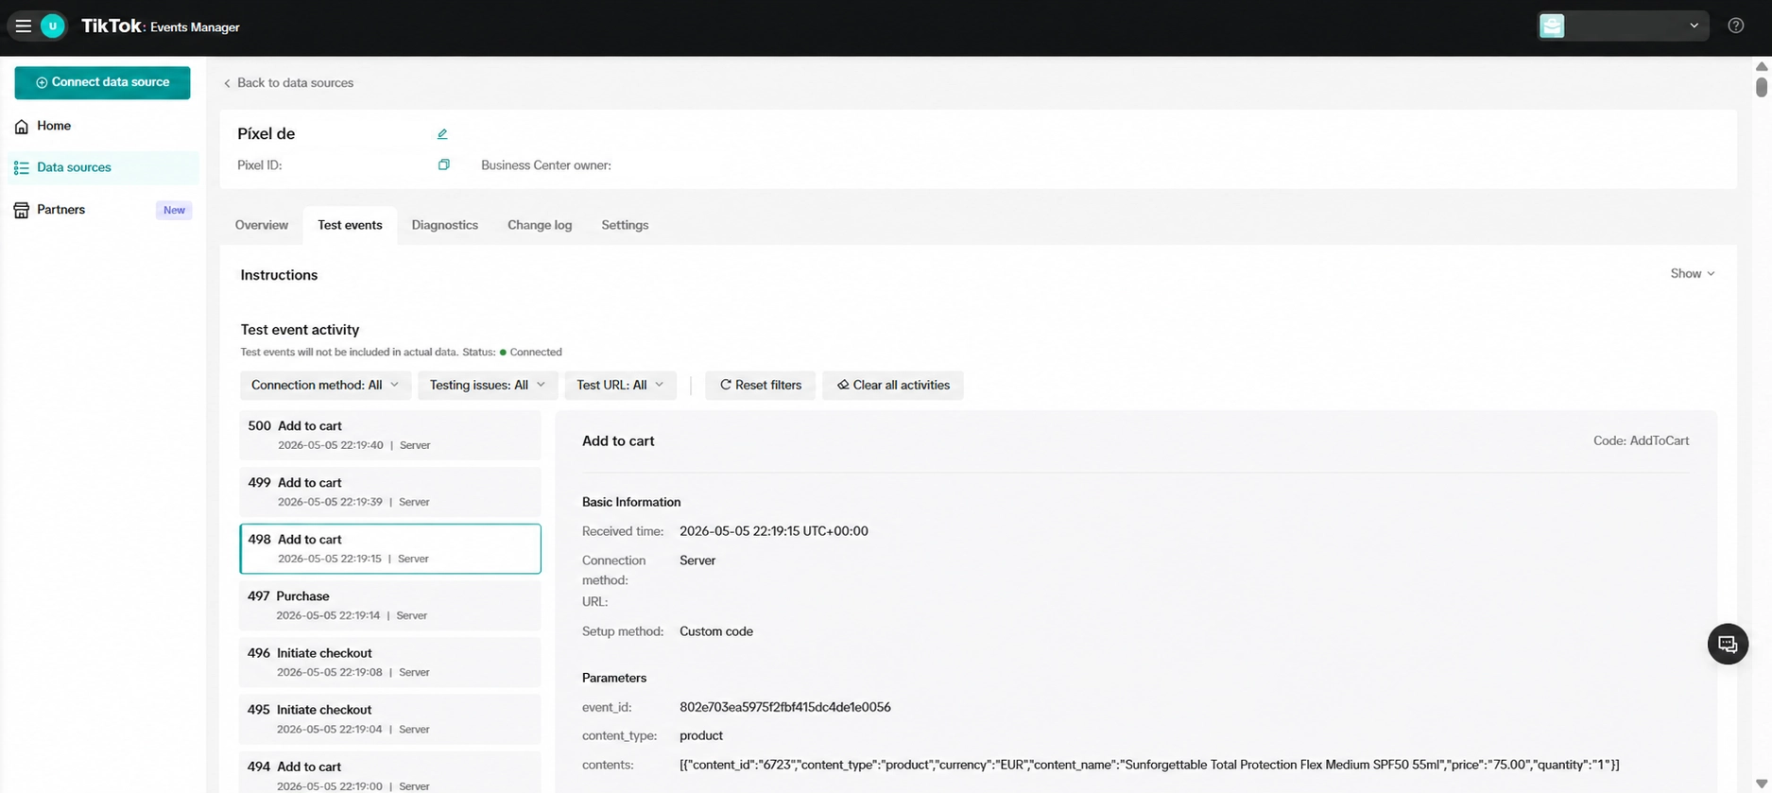Screen dimensions: 1772x793
Task: Open the hamburger navigation menu
Action: (24, 26)
